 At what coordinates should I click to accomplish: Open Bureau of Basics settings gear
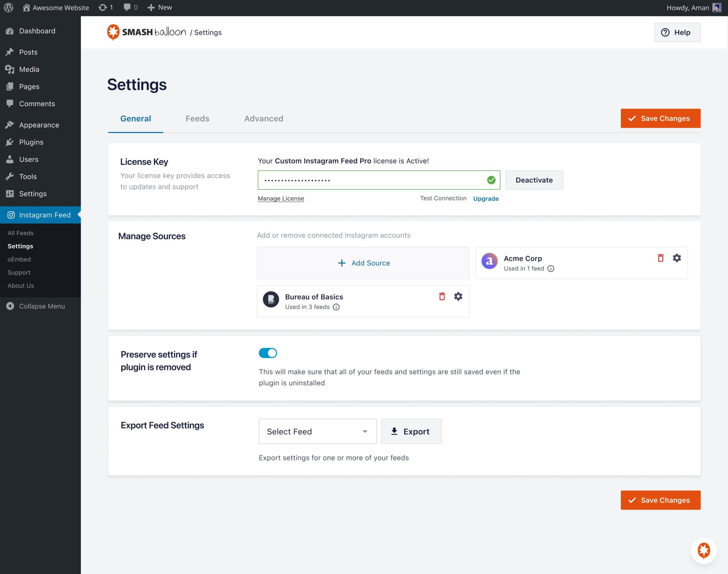[458, 296]
